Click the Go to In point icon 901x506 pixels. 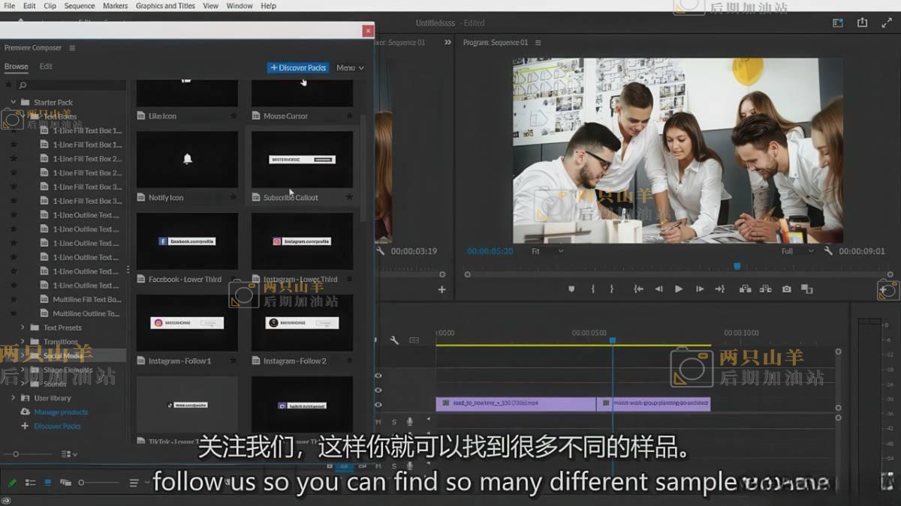coord(638,289)
